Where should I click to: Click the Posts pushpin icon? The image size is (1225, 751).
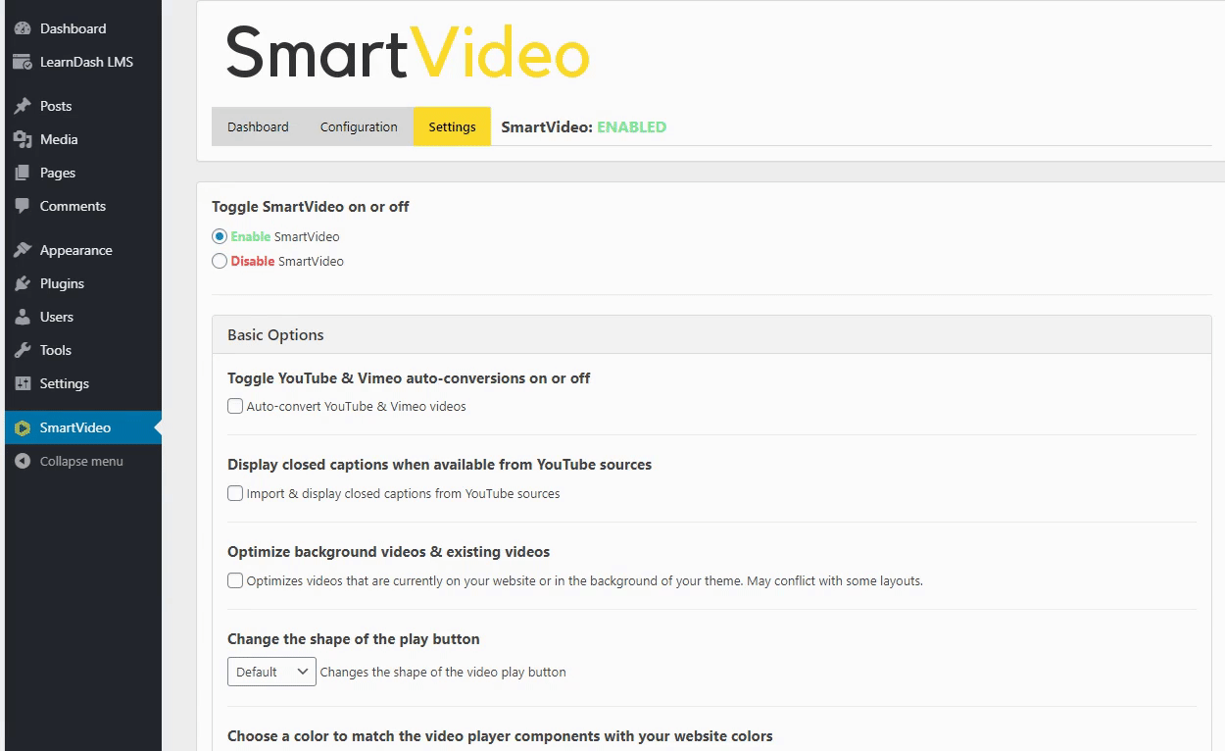click(23, 106)
